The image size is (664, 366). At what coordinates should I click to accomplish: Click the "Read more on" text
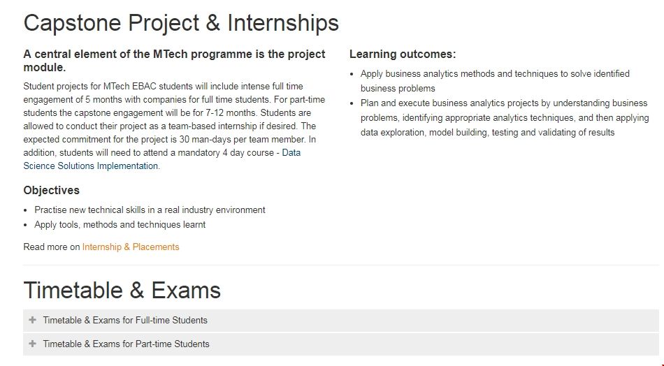click(x=52, y=247)
